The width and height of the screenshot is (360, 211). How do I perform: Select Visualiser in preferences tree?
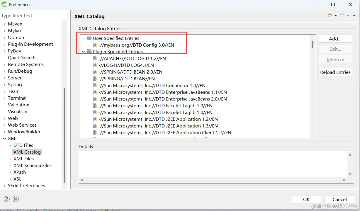[x=18, y=111]
